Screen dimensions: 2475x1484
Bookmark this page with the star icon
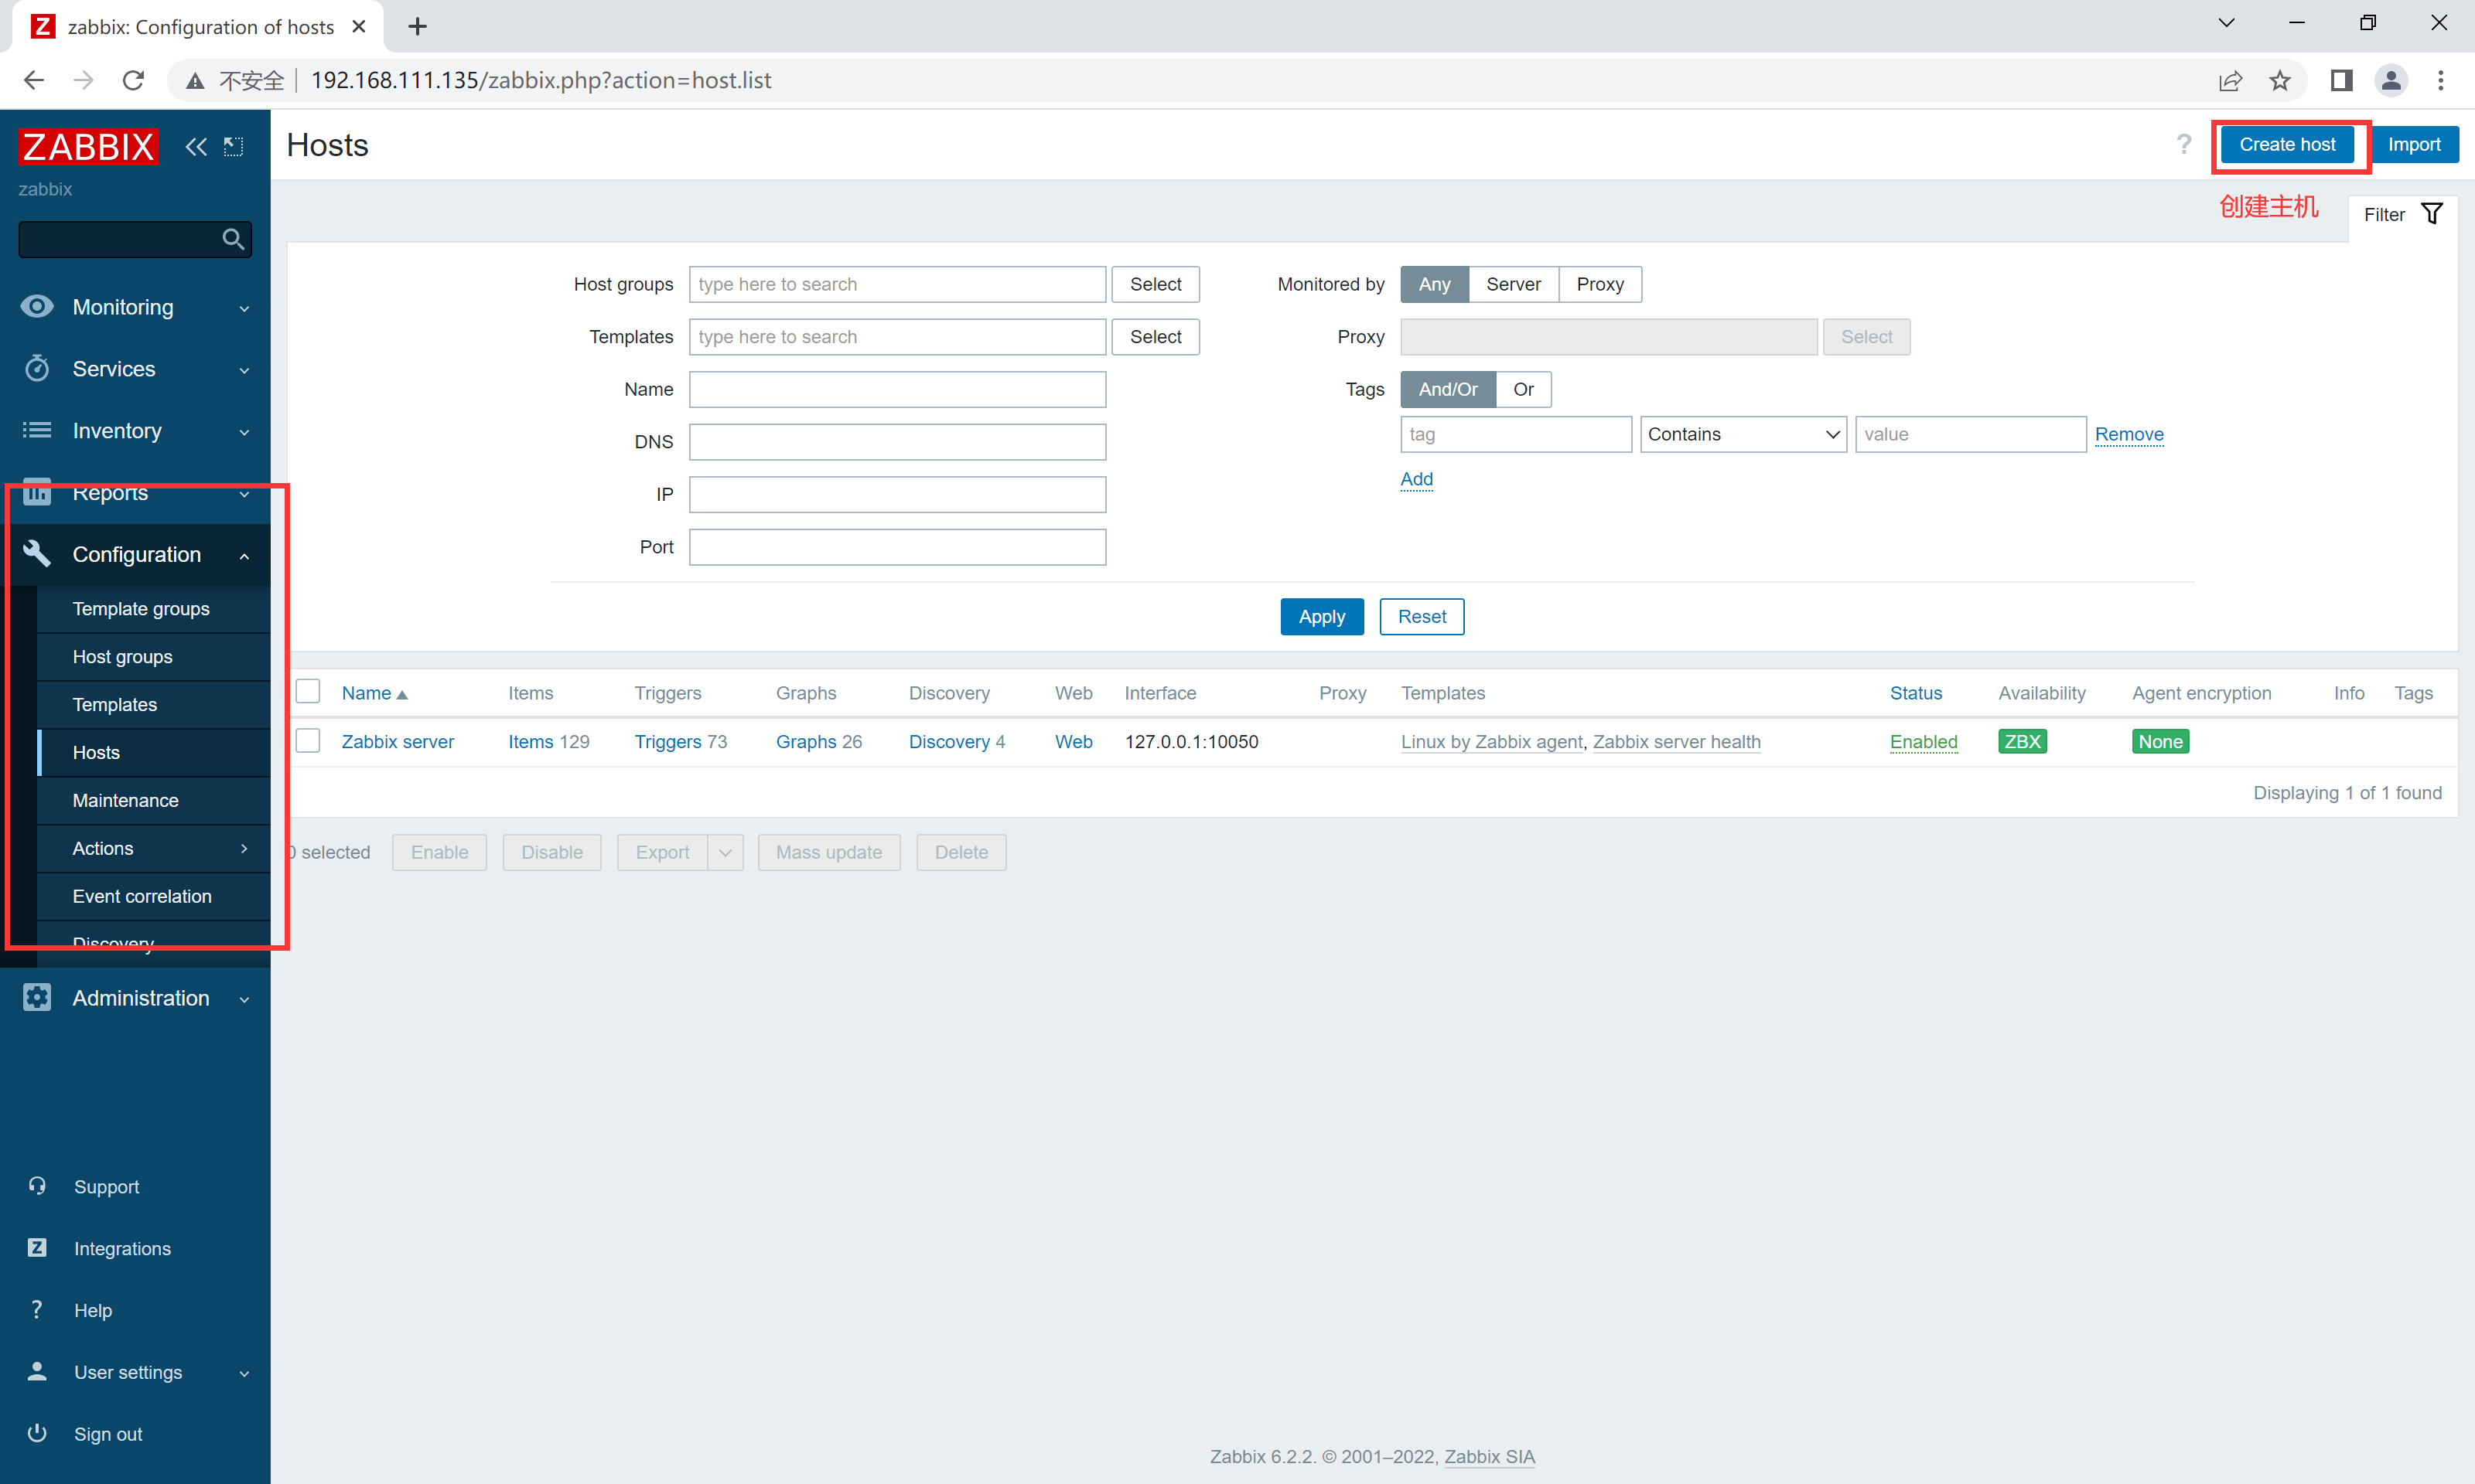pyautogui.click(x=2280, y=80)
